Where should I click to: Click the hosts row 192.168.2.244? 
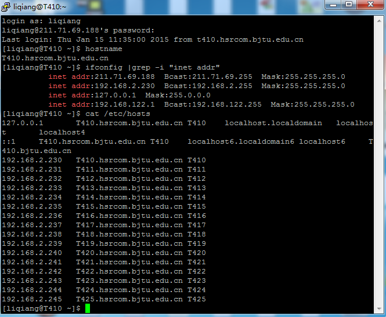pos(104,290)
